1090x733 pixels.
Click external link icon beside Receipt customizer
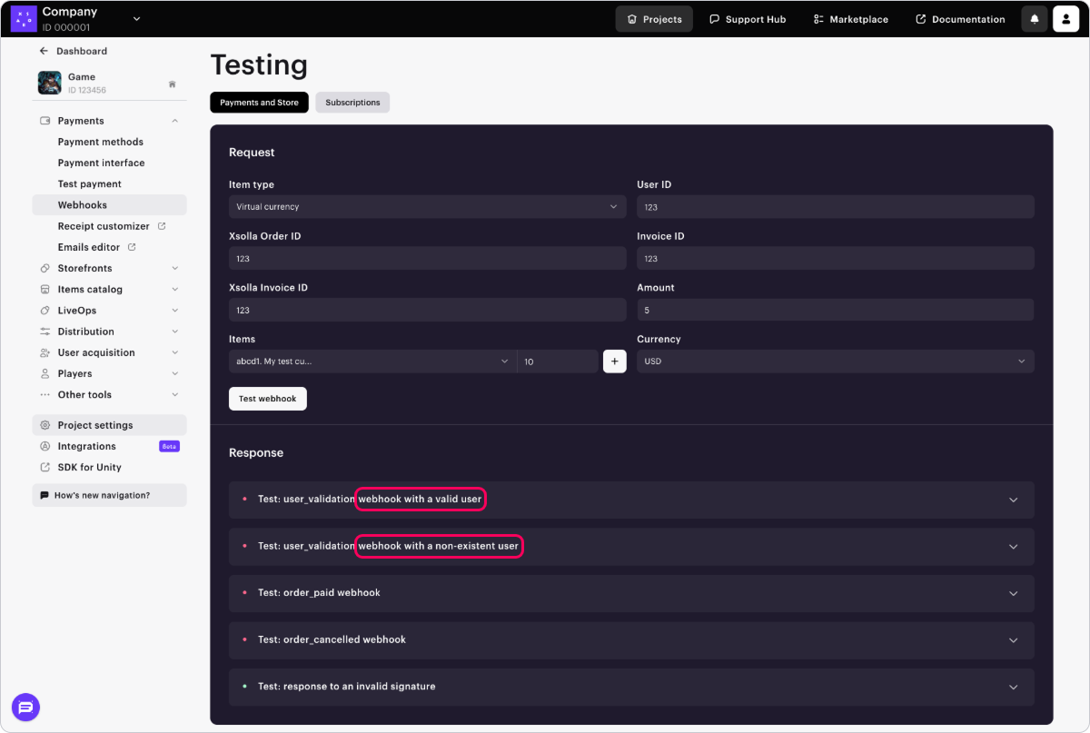(x=162, y=226)
